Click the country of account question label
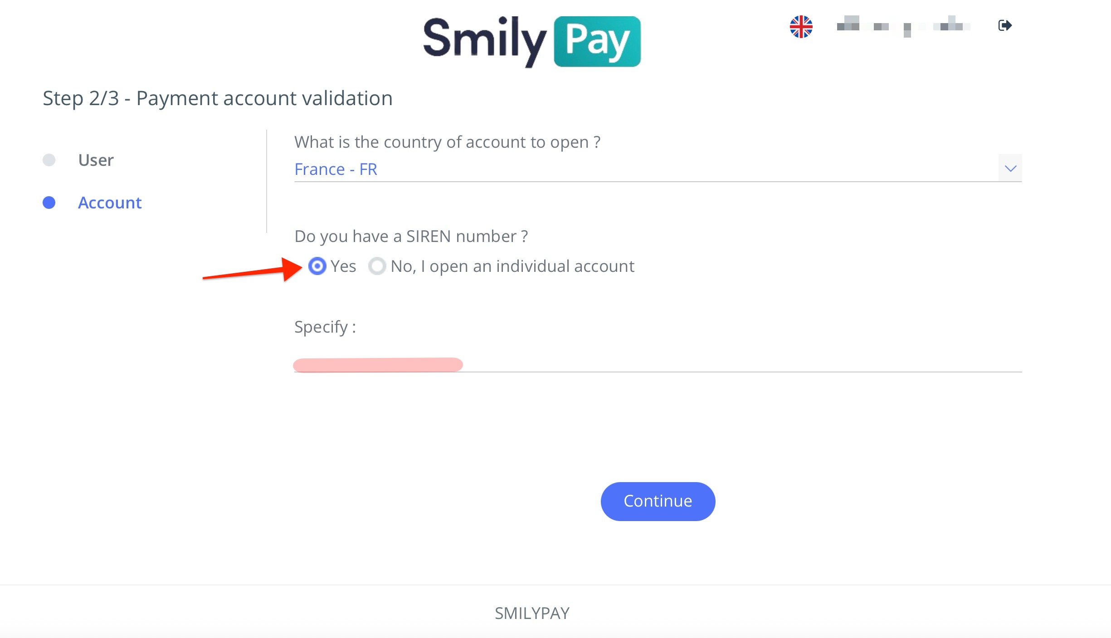 (x=447, y=142)
